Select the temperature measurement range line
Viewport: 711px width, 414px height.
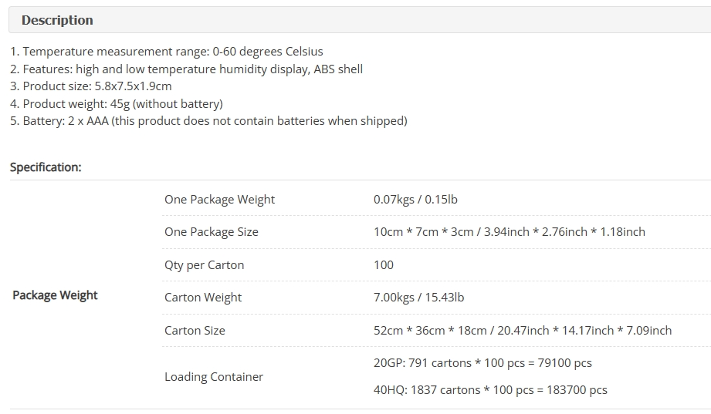tap(167, 52)
